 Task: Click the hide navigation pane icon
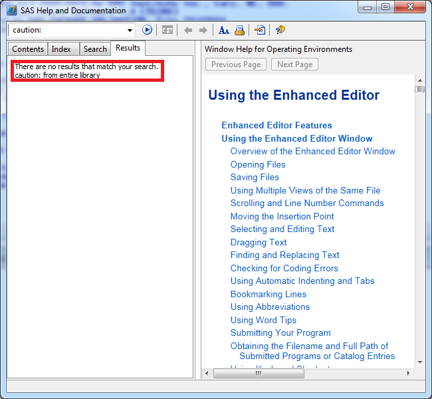pos(260,30)
